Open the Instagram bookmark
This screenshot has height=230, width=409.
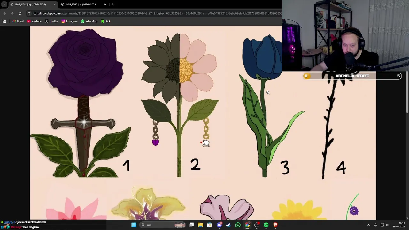pos(69,21)
